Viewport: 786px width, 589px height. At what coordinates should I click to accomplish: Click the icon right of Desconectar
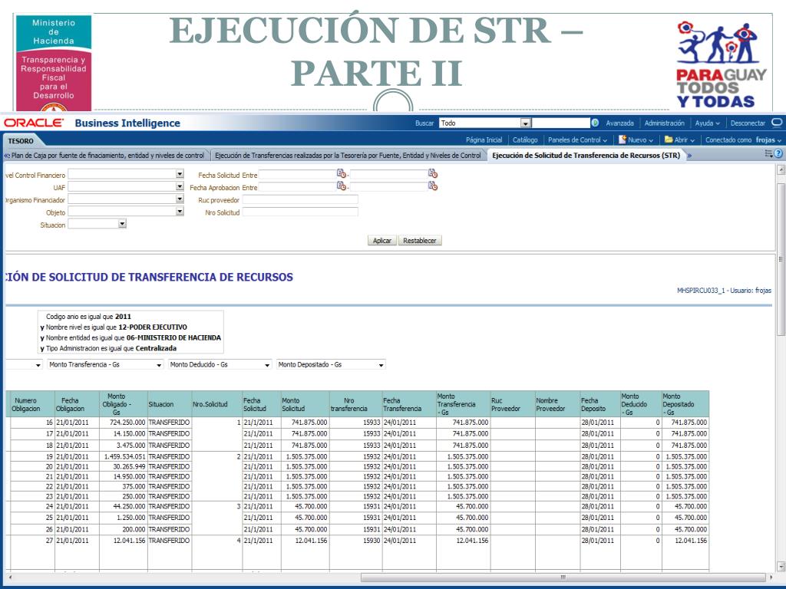[x=777, y=123]
